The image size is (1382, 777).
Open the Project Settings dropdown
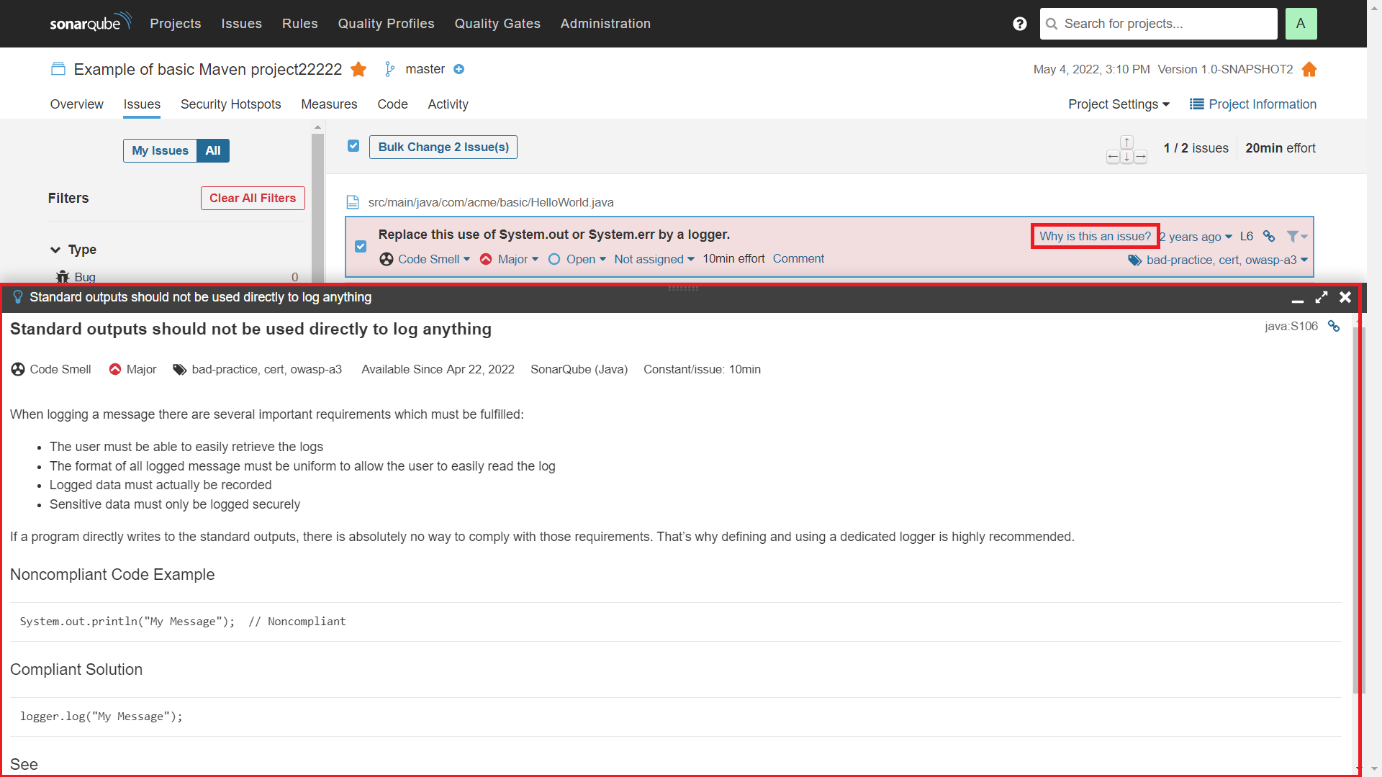coord(1119,104)
